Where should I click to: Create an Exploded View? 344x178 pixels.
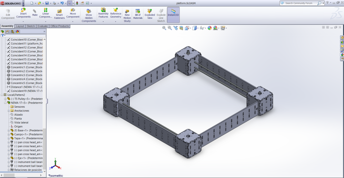[150, 14]
